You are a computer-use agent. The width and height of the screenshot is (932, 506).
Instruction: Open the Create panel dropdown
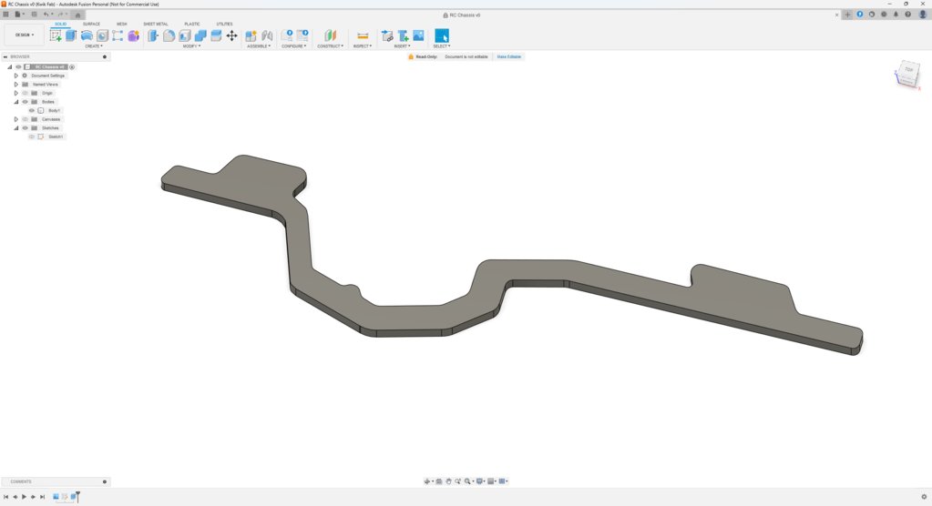93,46
